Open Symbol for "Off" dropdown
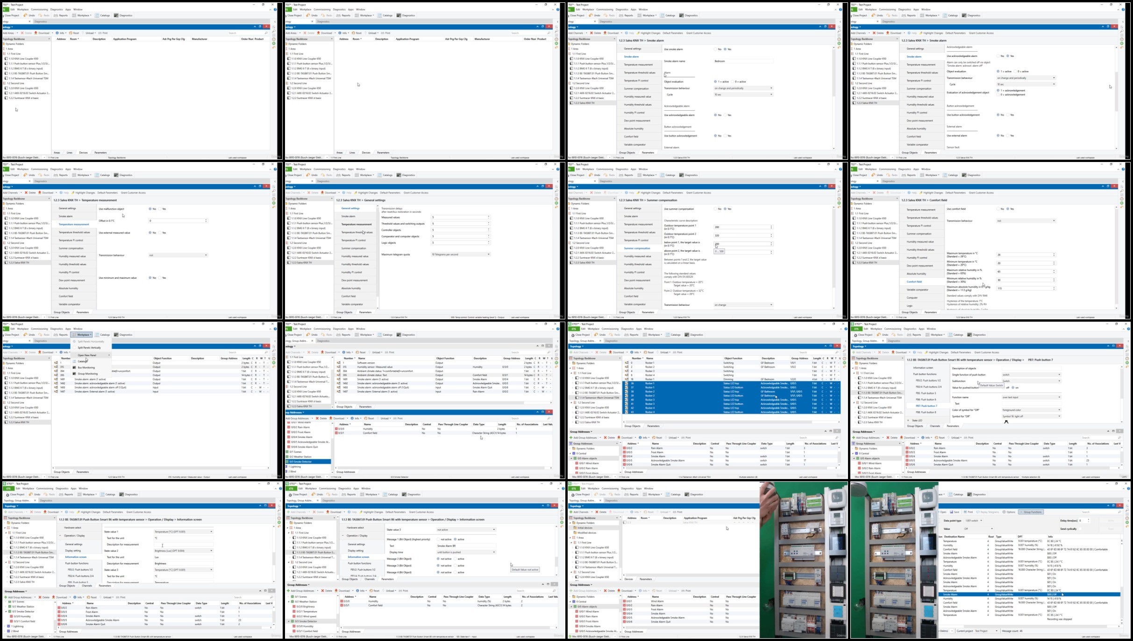 point(1031,416)
